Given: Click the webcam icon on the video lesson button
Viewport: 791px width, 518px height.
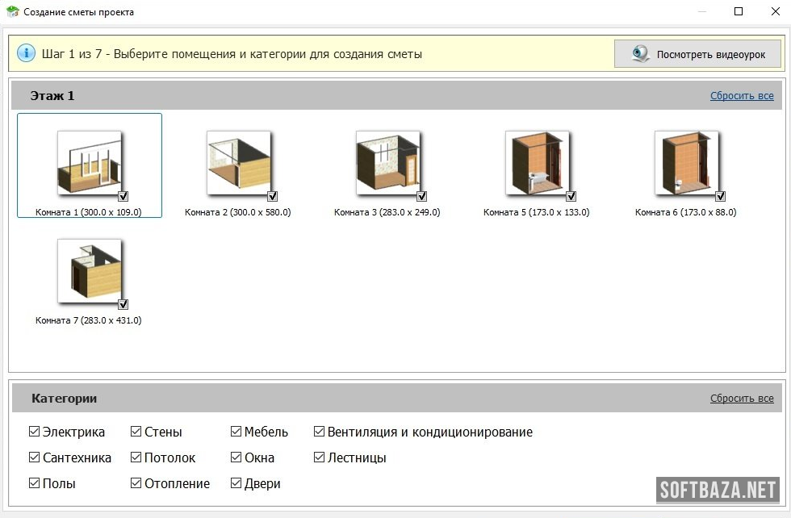Looking at the screenshot, I should click(x=640, y=54).
